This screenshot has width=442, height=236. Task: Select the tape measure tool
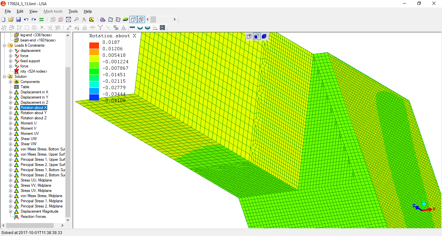point(92,19)
